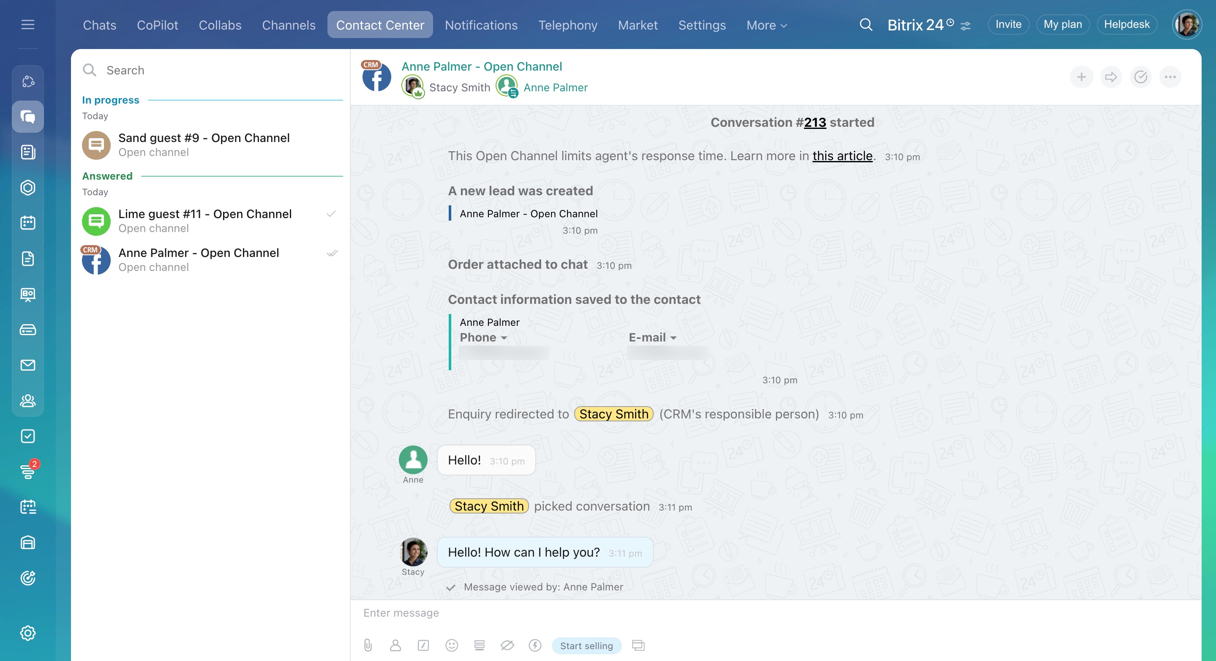Open the booking calendar-list sidebar icon
This screenshot has height=661, width=1216.
28,507
